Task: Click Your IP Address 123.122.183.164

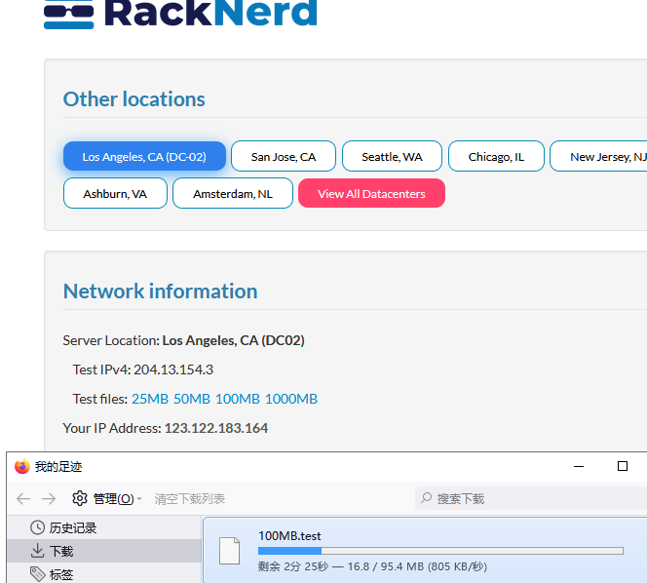Action: (x=216, y=428)
